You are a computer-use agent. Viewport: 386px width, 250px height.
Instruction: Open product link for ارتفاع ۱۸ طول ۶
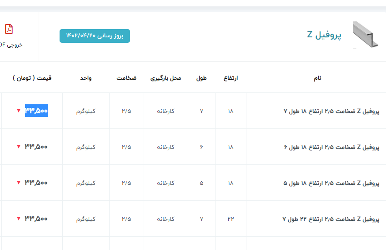(x=331, y=147)
